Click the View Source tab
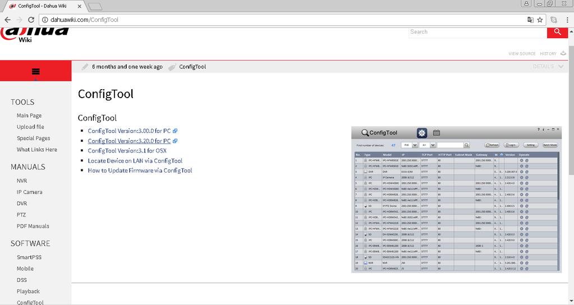This screenshot has height=305, width=574. click(x=522, y=54)
